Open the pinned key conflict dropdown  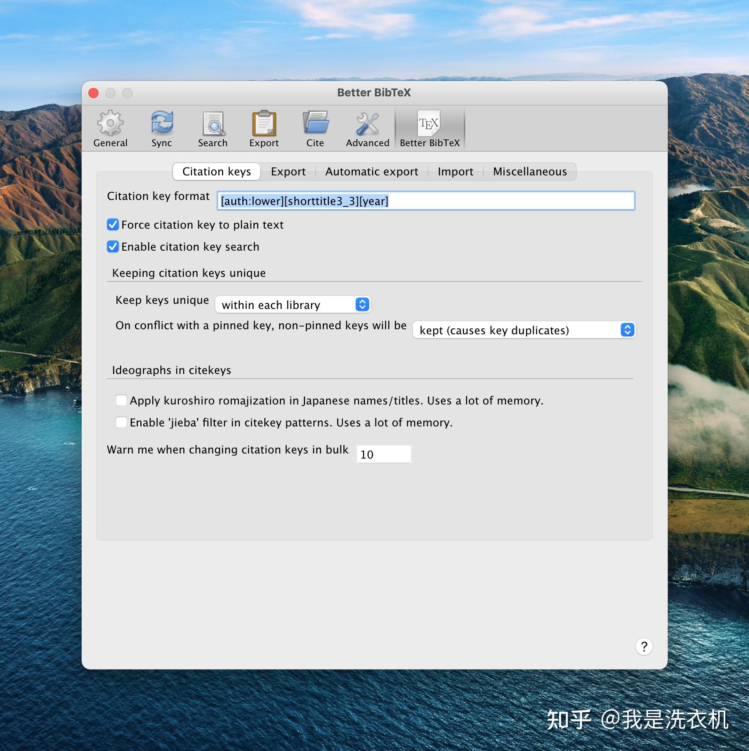tap(524, 330)
